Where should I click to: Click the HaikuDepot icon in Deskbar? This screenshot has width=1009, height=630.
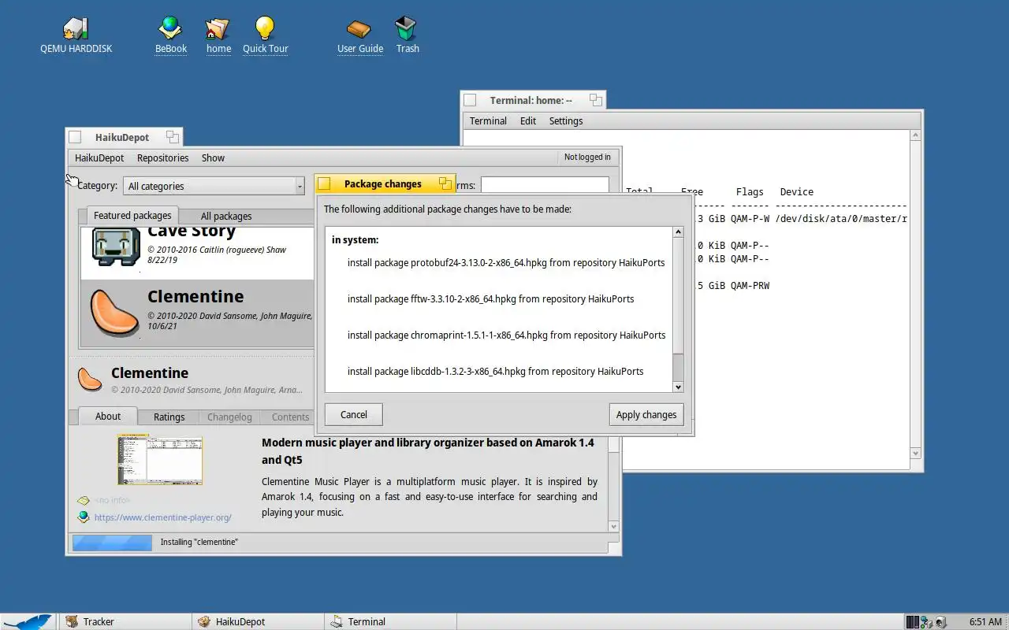click(204, 621)
